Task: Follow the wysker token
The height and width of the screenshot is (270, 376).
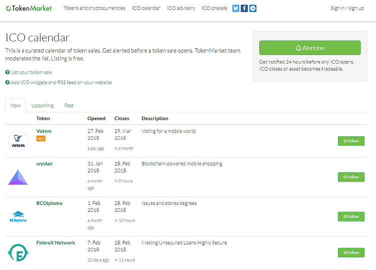Action: [x=351, y=177]
